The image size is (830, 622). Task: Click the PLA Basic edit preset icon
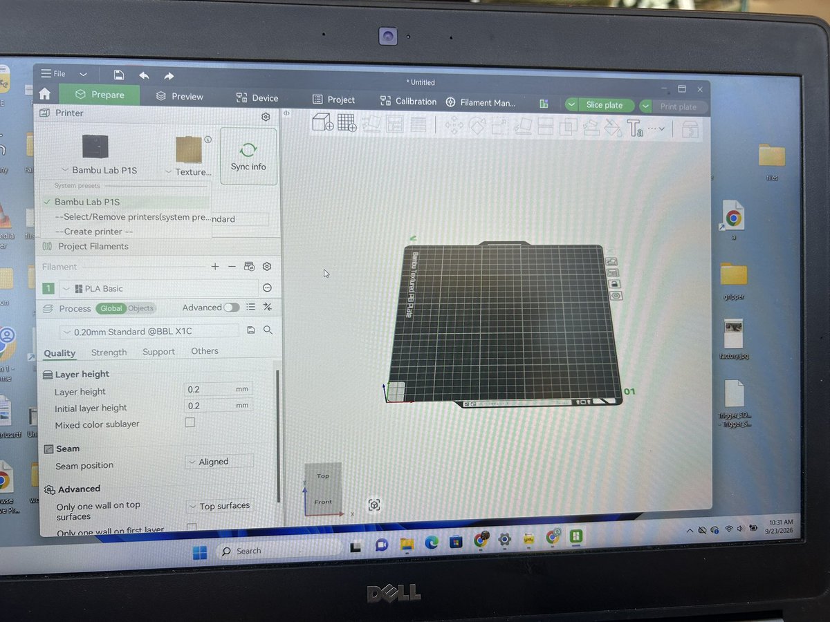point(267,288)
